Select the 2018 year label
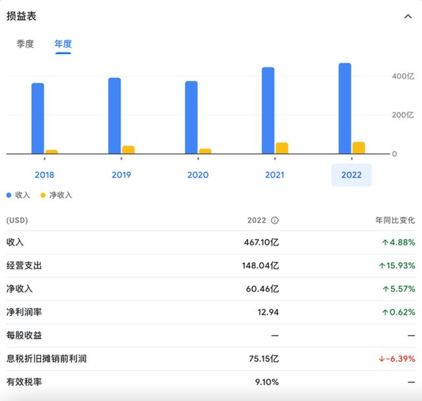 pyautogui.click(x=45, y=175)
